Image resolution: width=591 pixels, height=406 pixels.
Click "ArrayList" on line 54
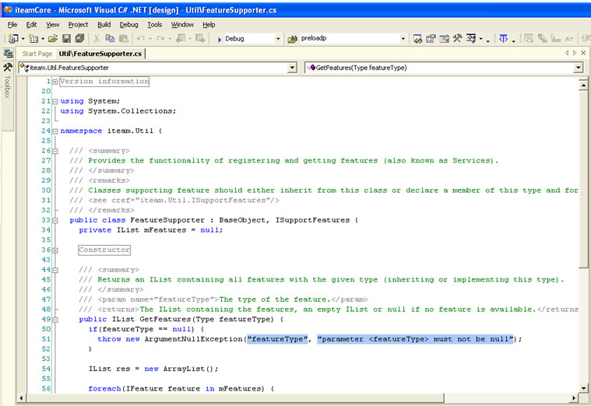point(184,369)
